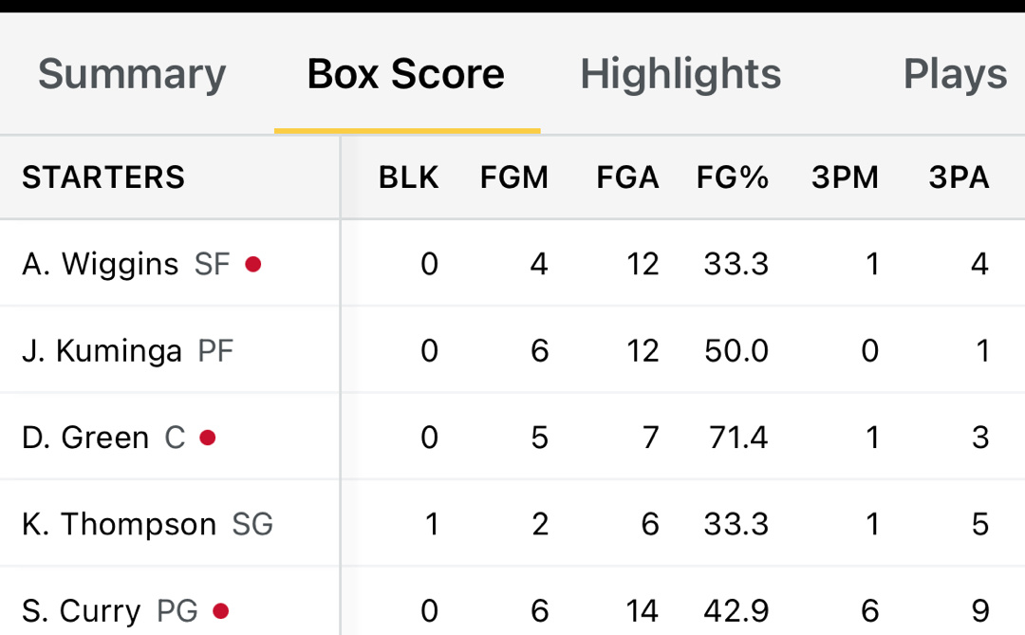
Task: Tap D. Green player name
Action: pyautogui.click(x=85, y=438)
